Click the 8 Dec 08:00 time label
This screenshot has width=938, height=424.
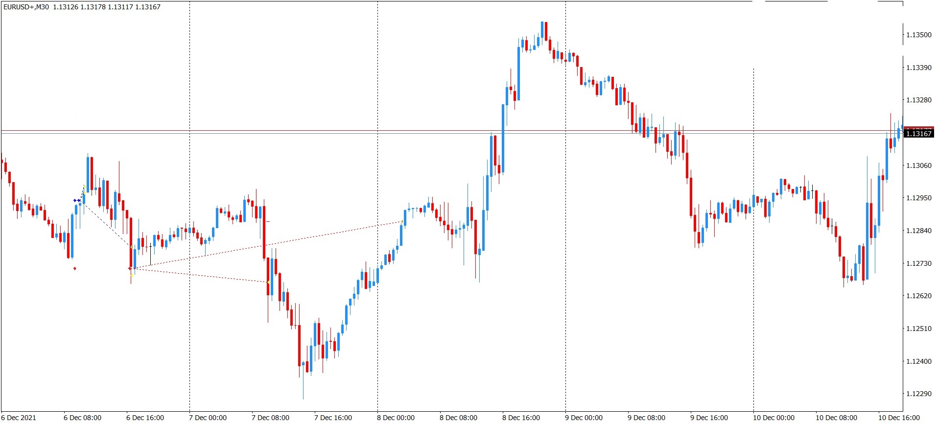pyautogui.click(x=459, y=418)
